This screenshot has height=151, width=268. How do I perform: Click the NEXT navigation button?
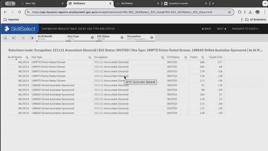[222, 29]
